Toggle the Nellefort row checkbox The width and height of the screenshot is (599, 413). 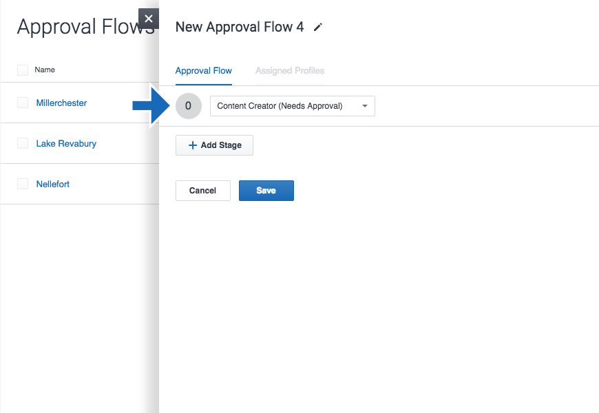23,184
